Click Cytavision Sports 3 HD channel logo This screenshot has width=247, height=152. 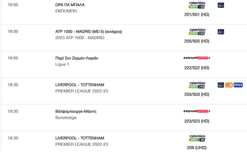tap(197, 85)
